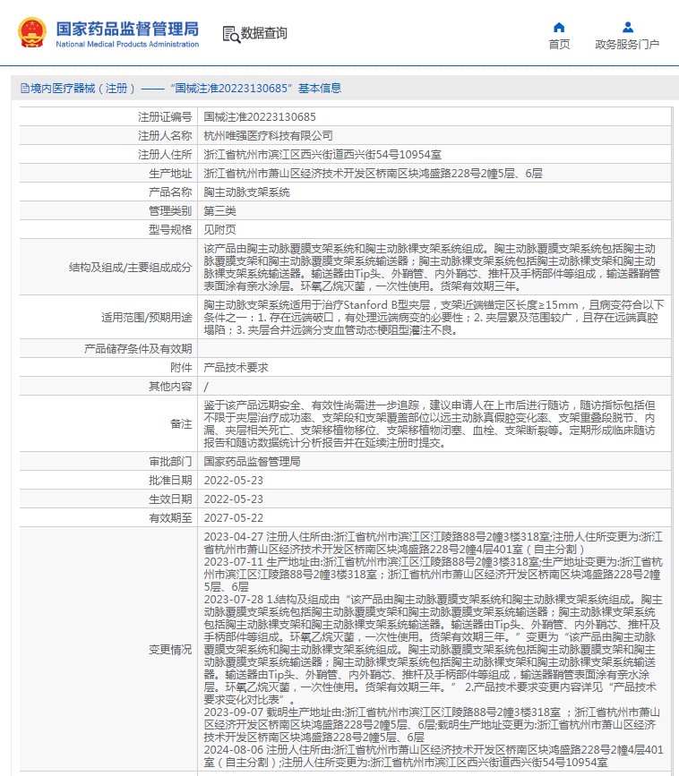Image resolution: width=679 pixels, height=776 pixels.
Task: Select product name 胸主动脉支架系统
Action: [x=246, y=192]
